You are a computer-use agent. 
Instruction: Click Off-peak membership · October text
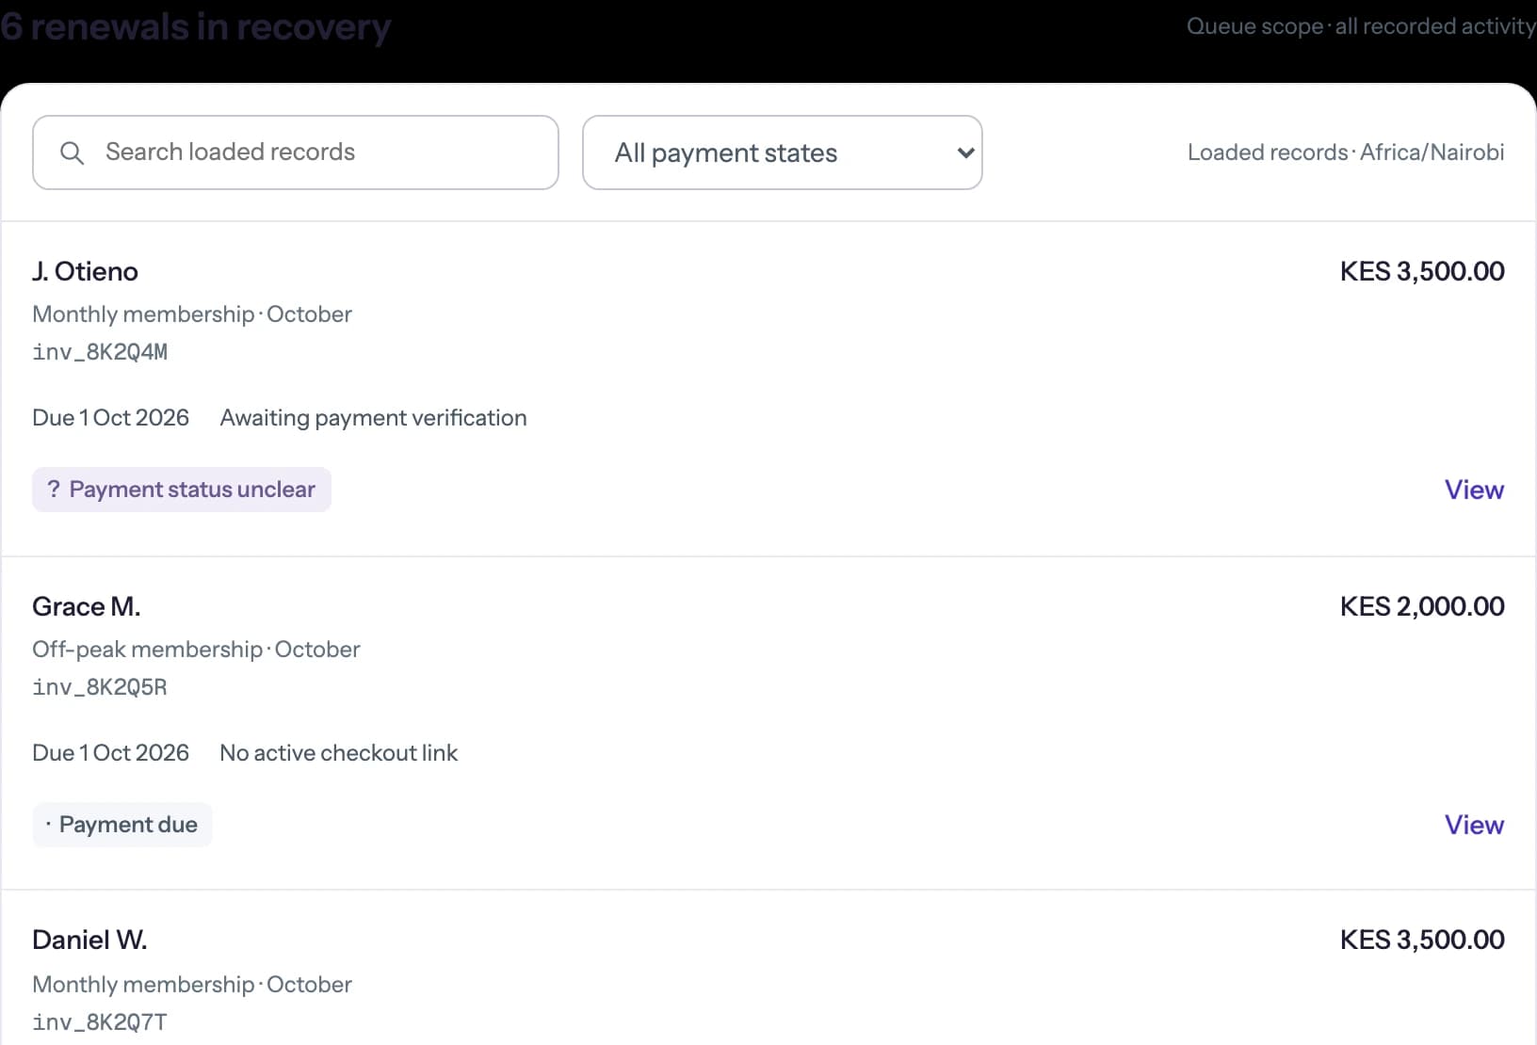(196, 650)
